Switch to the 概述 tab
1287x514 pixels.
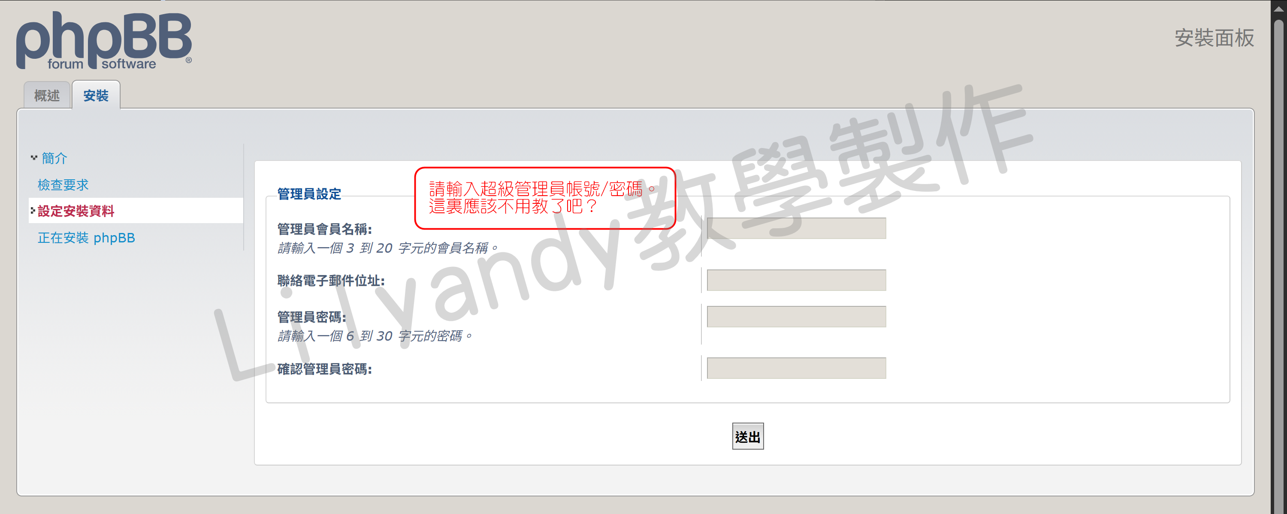coord(47,95)
